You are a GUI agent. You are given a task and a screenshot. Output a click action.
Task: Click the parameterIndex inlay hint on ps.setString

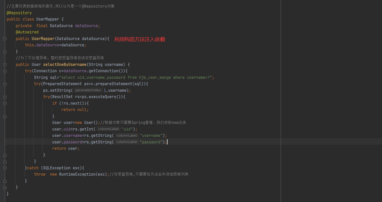pos(88,90)
